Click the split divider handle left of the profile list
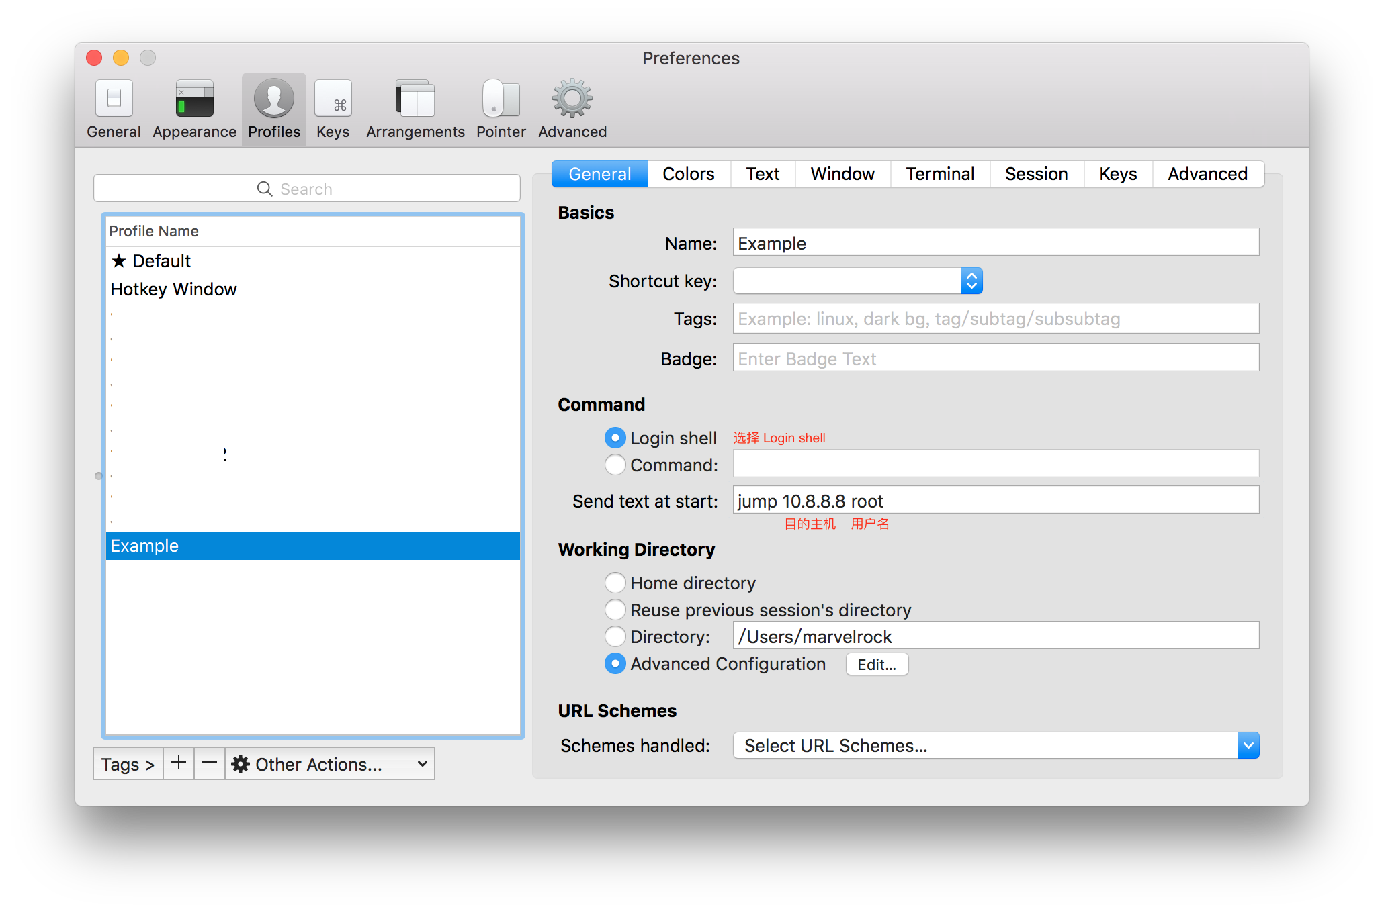 pos(99,476)
